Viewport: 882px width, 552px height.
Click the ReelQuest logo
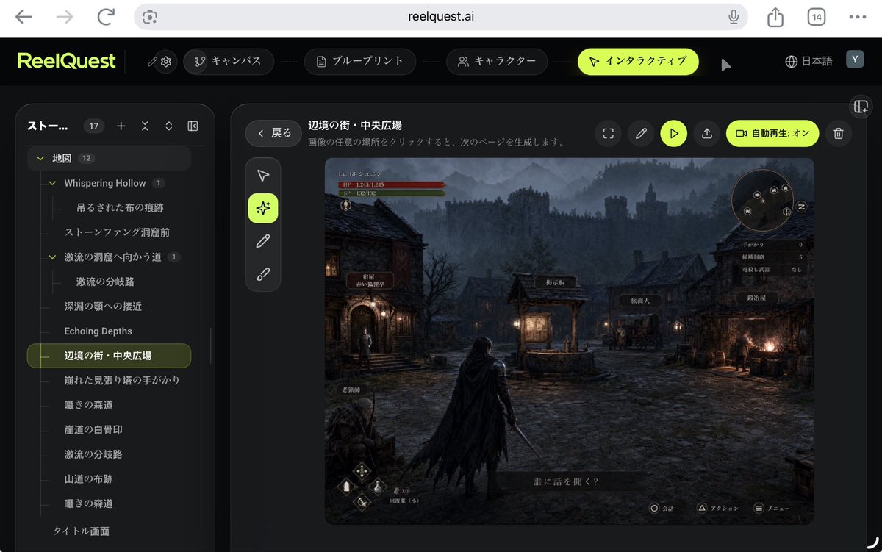tap(66, 62)
